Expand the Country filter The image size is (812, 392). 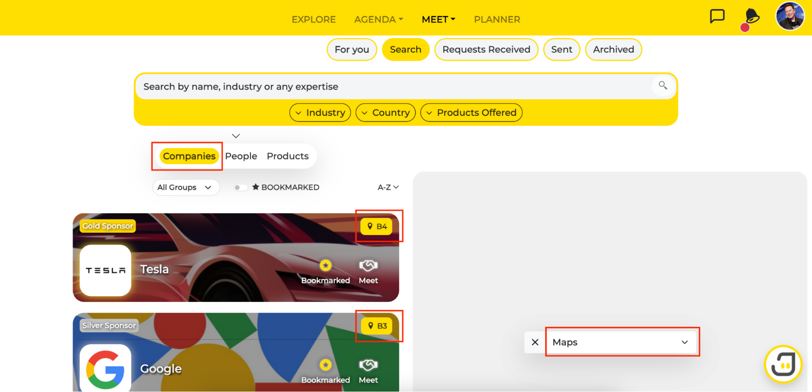385,113
